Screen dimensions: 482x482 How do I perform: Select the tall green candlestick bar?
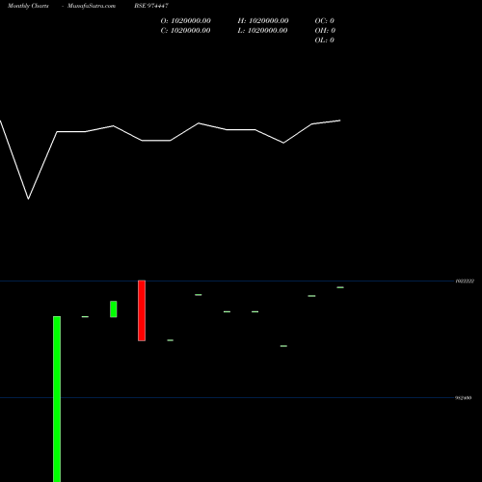[57, 399]
